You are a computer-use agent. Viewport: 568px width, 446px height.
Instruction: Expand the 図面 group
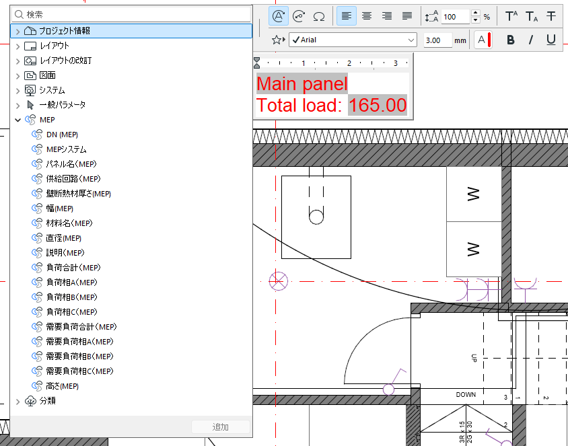tap(17, 76)
